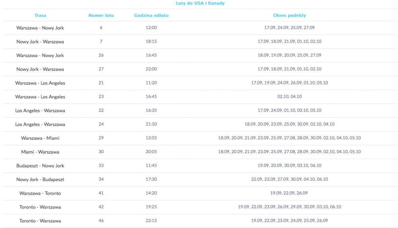Screen dimensions: 398x228
Task: Select the 22:00 departure time for flight 27
Action: pos(151,69)
